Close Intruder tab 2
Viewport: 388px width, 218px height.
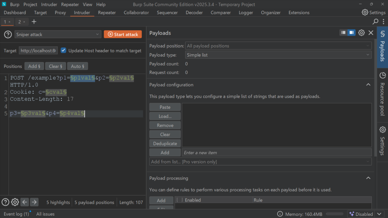tap(24, 22)
